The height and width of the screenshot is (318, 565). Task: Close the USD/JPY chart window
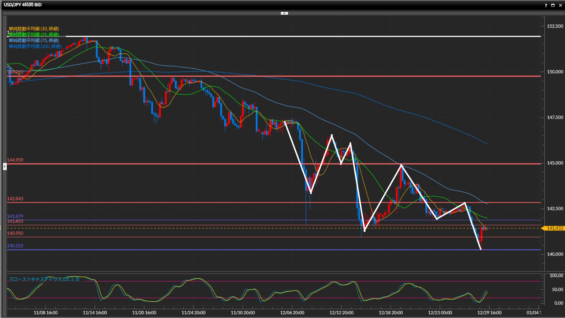[x=561, y=5]
